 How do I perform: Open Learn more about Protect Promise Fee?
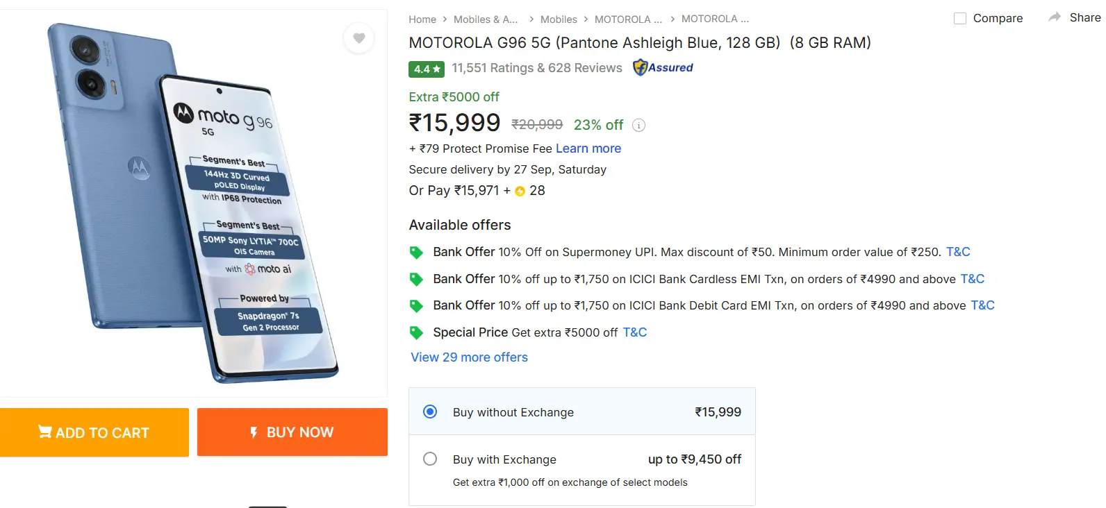[588, 148]
